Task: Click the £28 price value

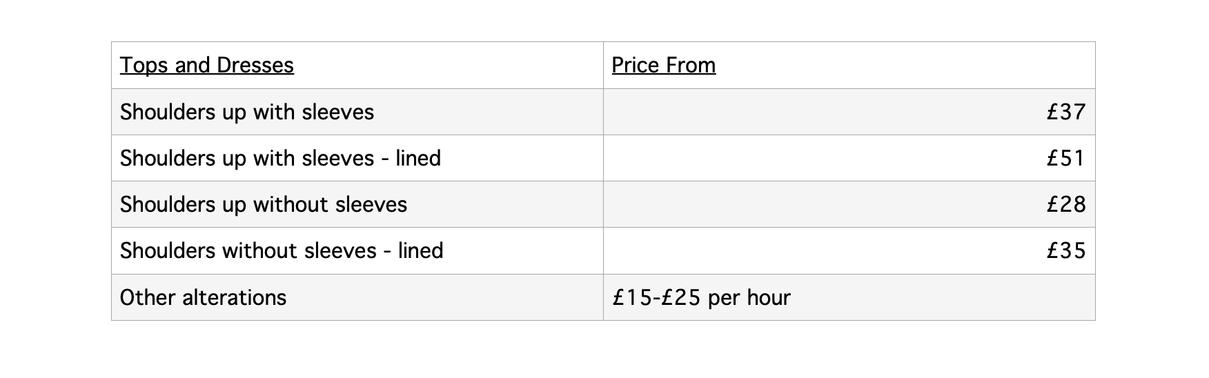Action: (1066, 205)
